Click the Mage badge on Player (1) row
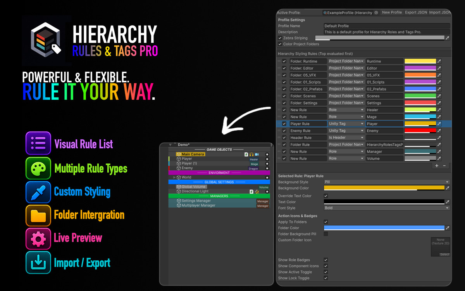Image resolution: width=465 pixels, height=291 pixels. click(254, 164)
